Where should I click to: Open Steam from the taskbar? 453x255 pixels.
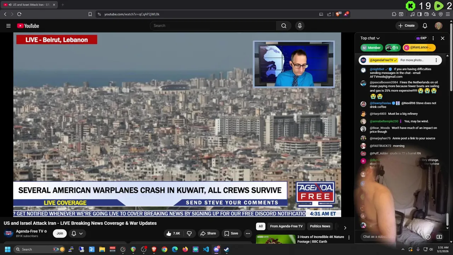pyautogui.click(x=226, y=249)
